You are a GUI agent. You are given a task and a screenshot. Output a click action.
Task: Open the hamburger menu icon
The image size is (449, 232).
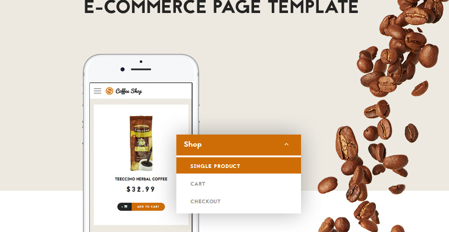(97, 91)
